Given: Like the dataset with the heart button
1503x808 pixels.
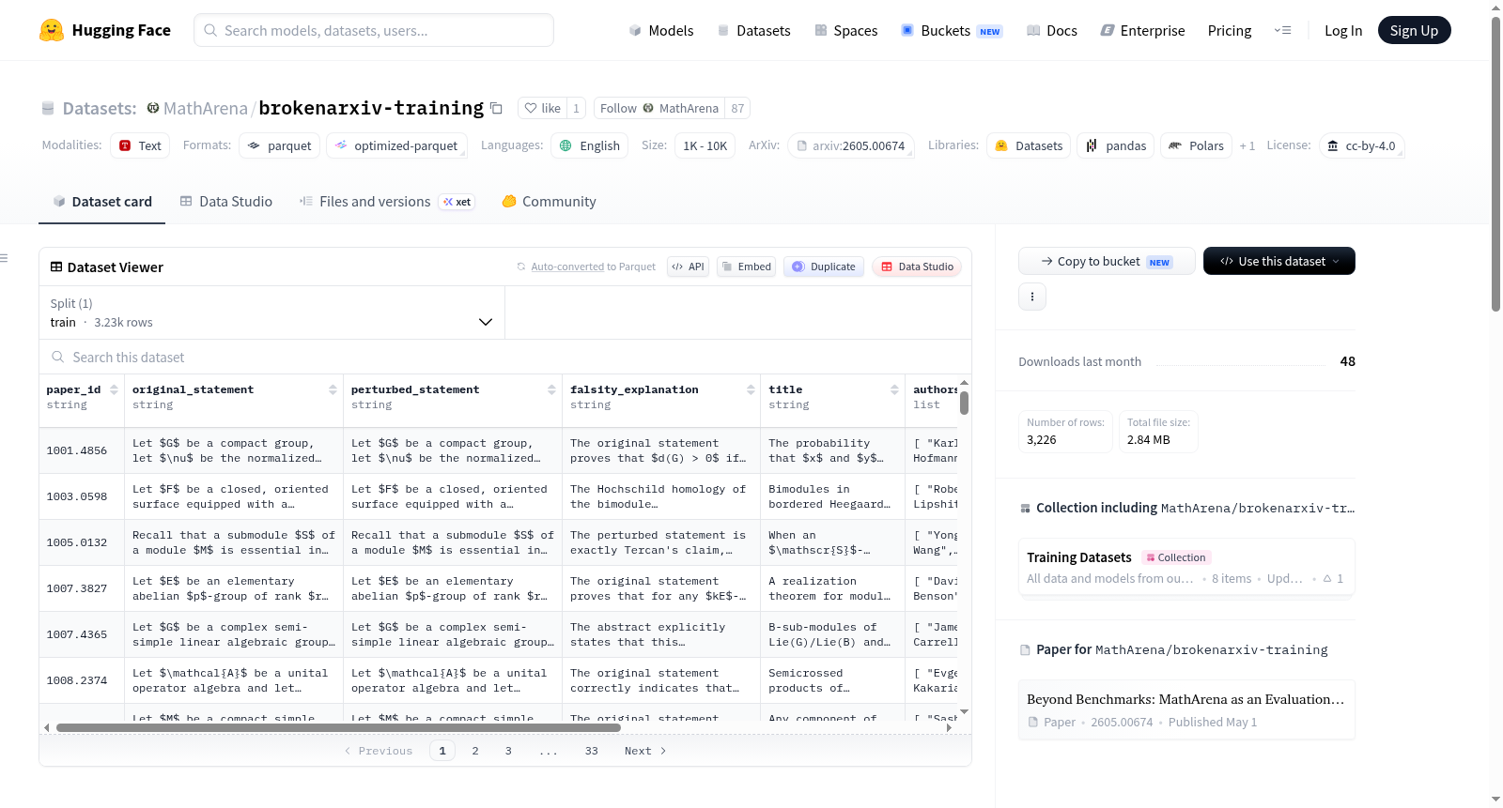Looking at the screenshot, I should click(x=543, y=108).
